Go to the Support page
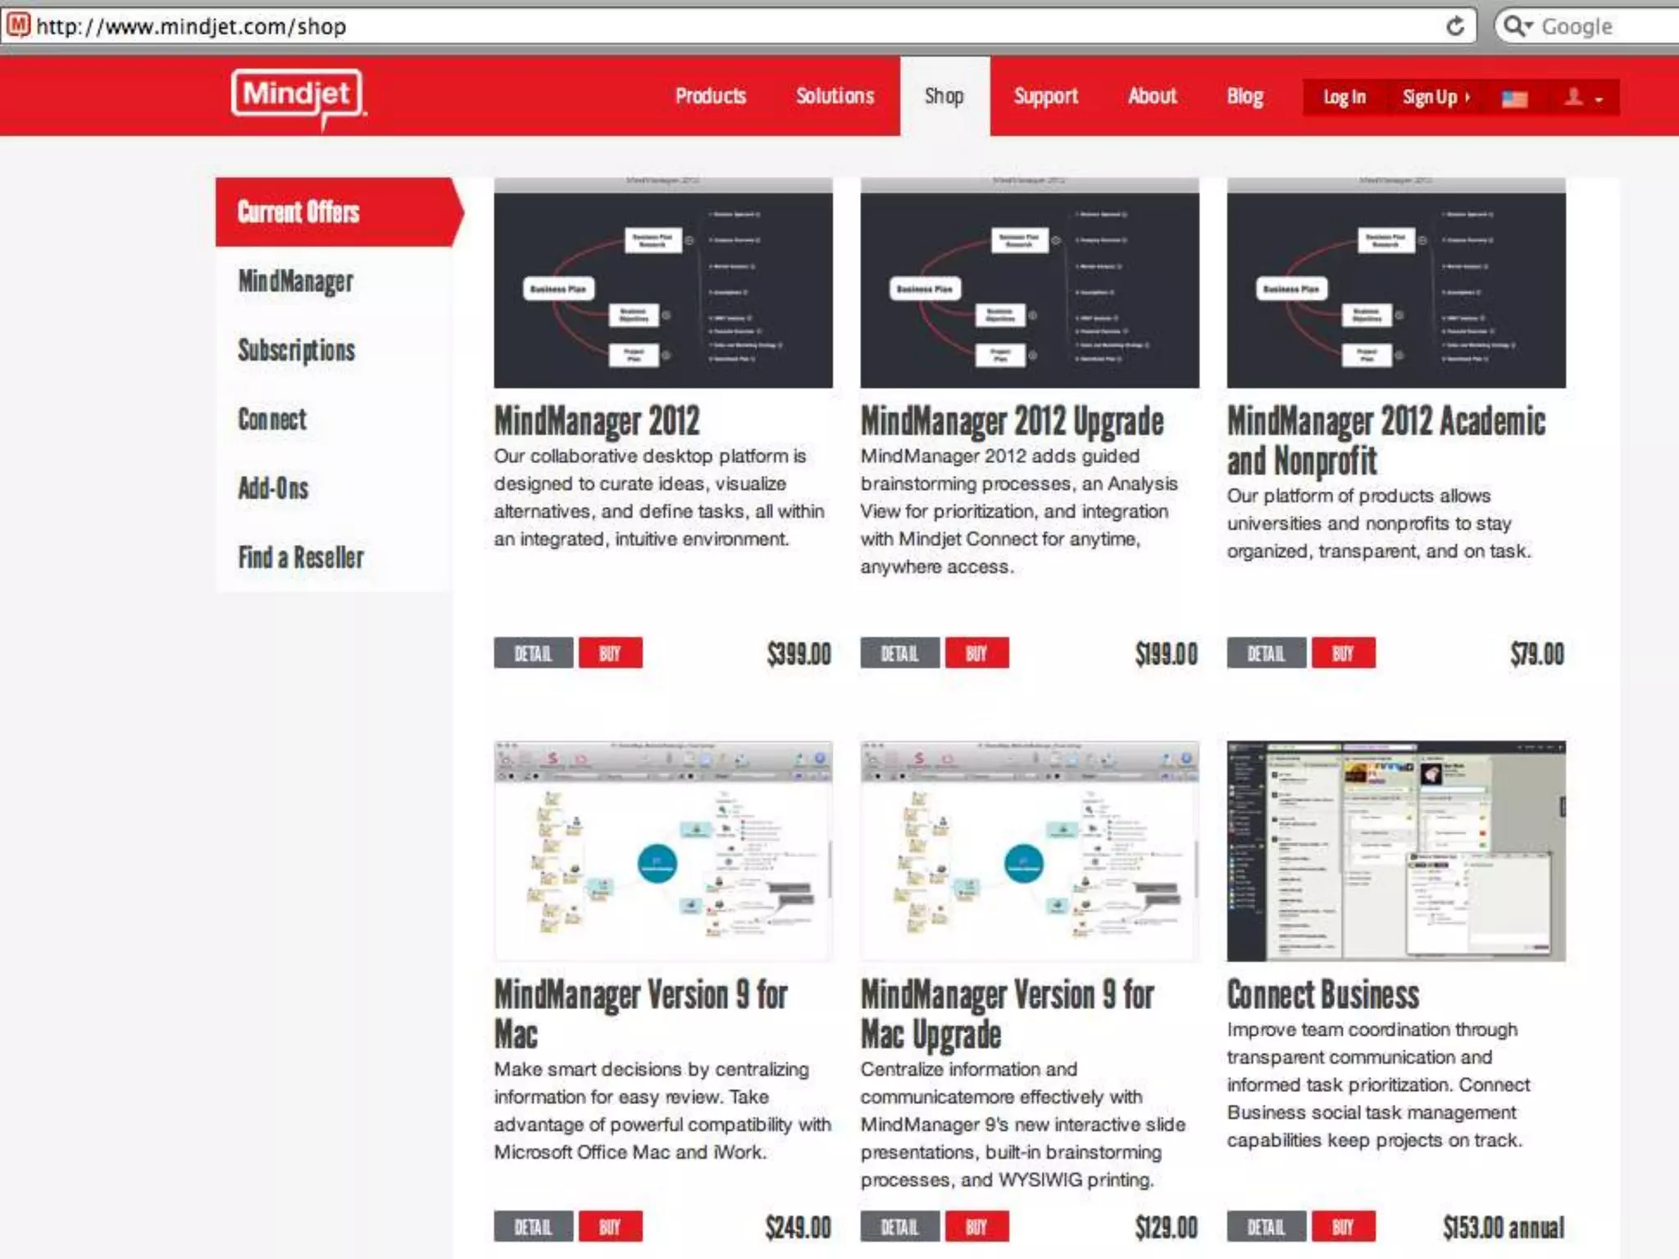The height and width of the screenshot is (1259, 1679). tap(1045, 96)
